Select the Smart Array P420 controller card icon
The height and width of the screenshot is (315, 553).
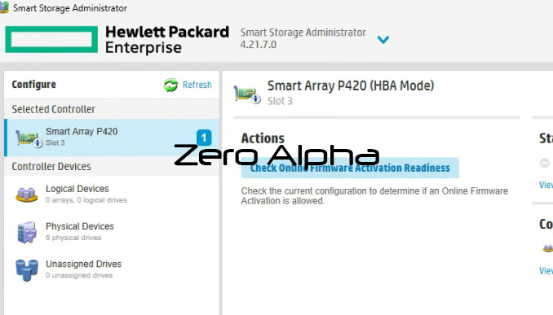point(29,138)
